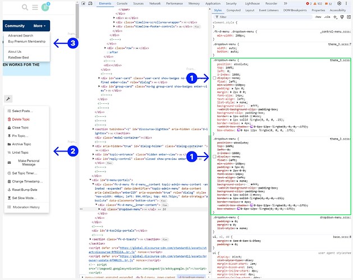Click the calendar icon beside Change Timestamp
This screenshot has width=353, height=280.
[x=9, y=181]
